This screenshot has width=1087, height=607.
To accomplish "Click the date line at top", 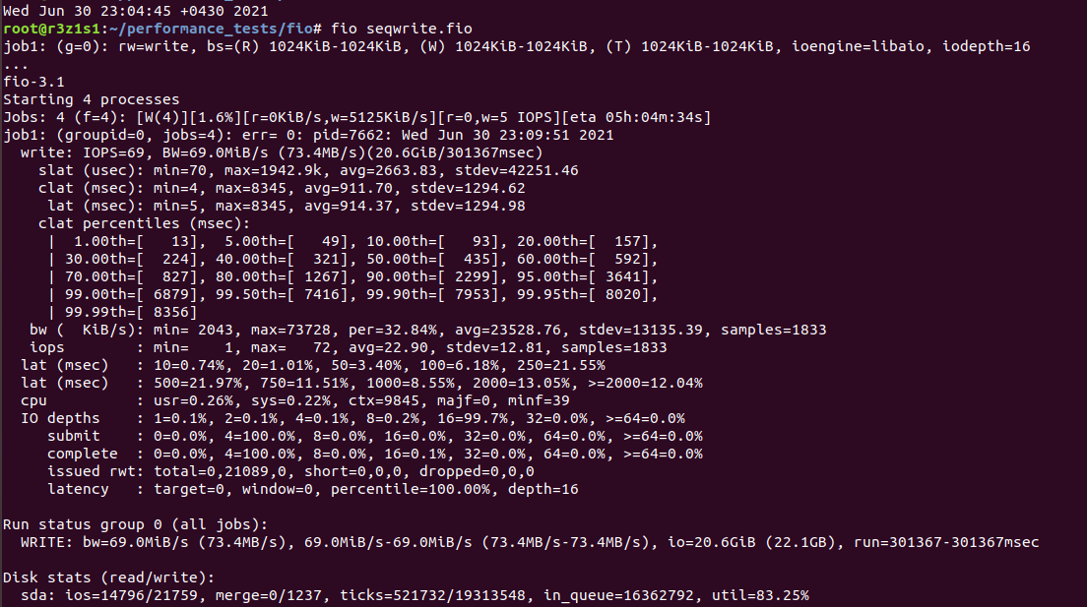I will click(120, 12).
